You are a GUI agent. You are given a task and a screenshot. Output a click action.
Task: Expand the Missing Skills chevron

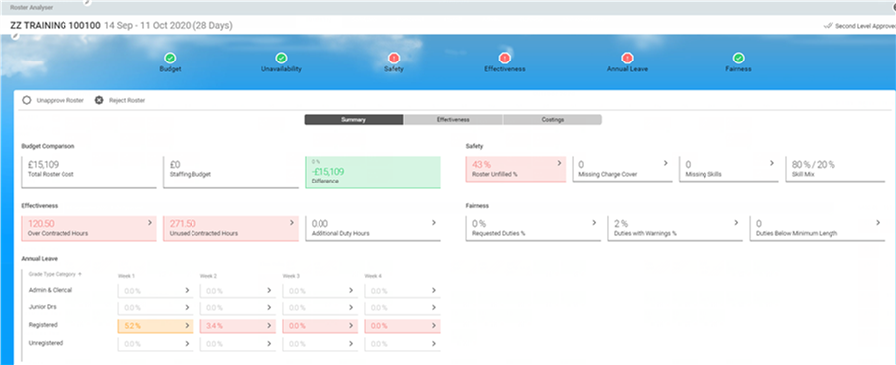771,163
